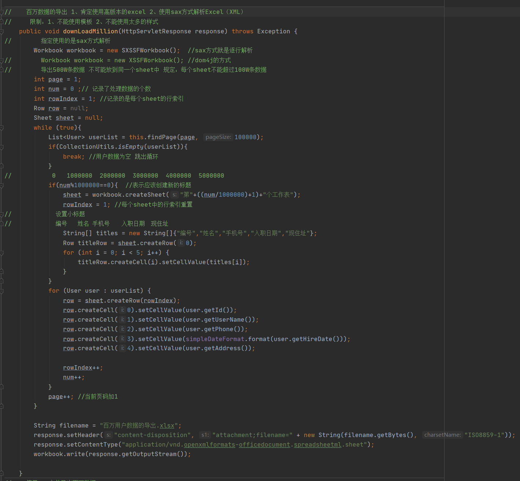Toggle fold at the 百万数据的导出 comment line
This screenshot has width=520, height=481.
click(1, 12)
